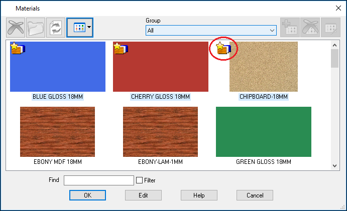
Task: Click the CHERRY GLOSS 18MM label
Action: tap(160, 97)
